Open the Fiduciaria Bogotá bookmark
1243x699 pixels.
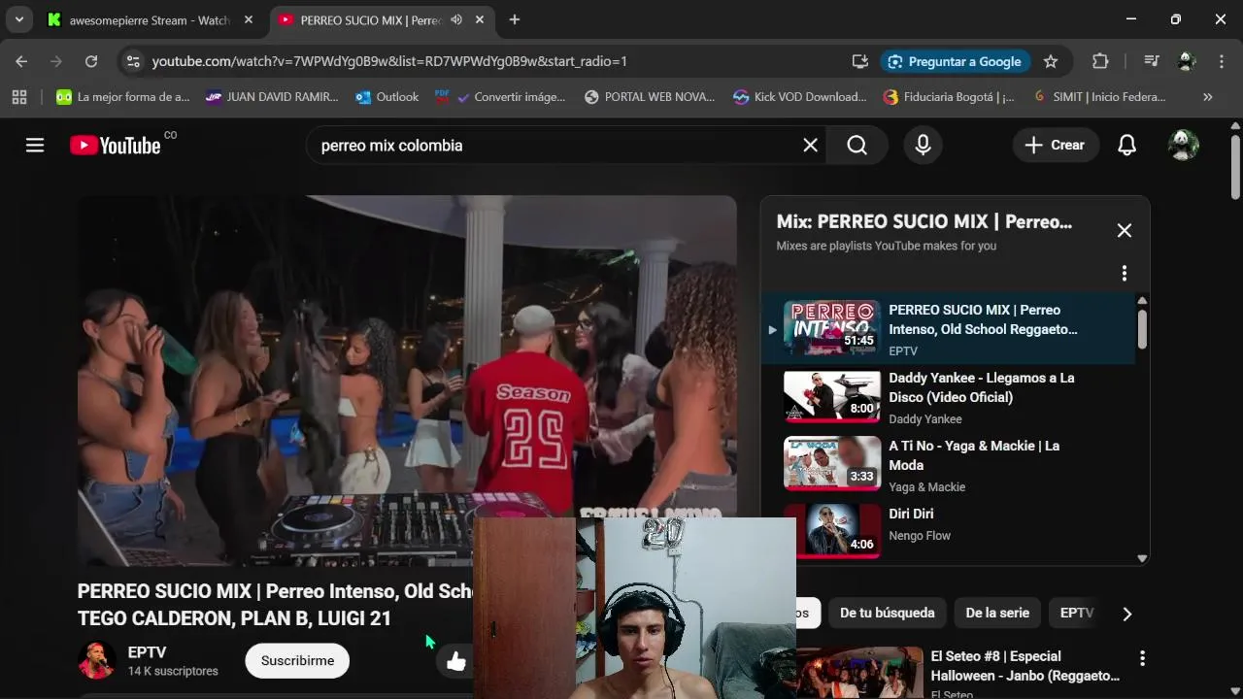(949, 97)
